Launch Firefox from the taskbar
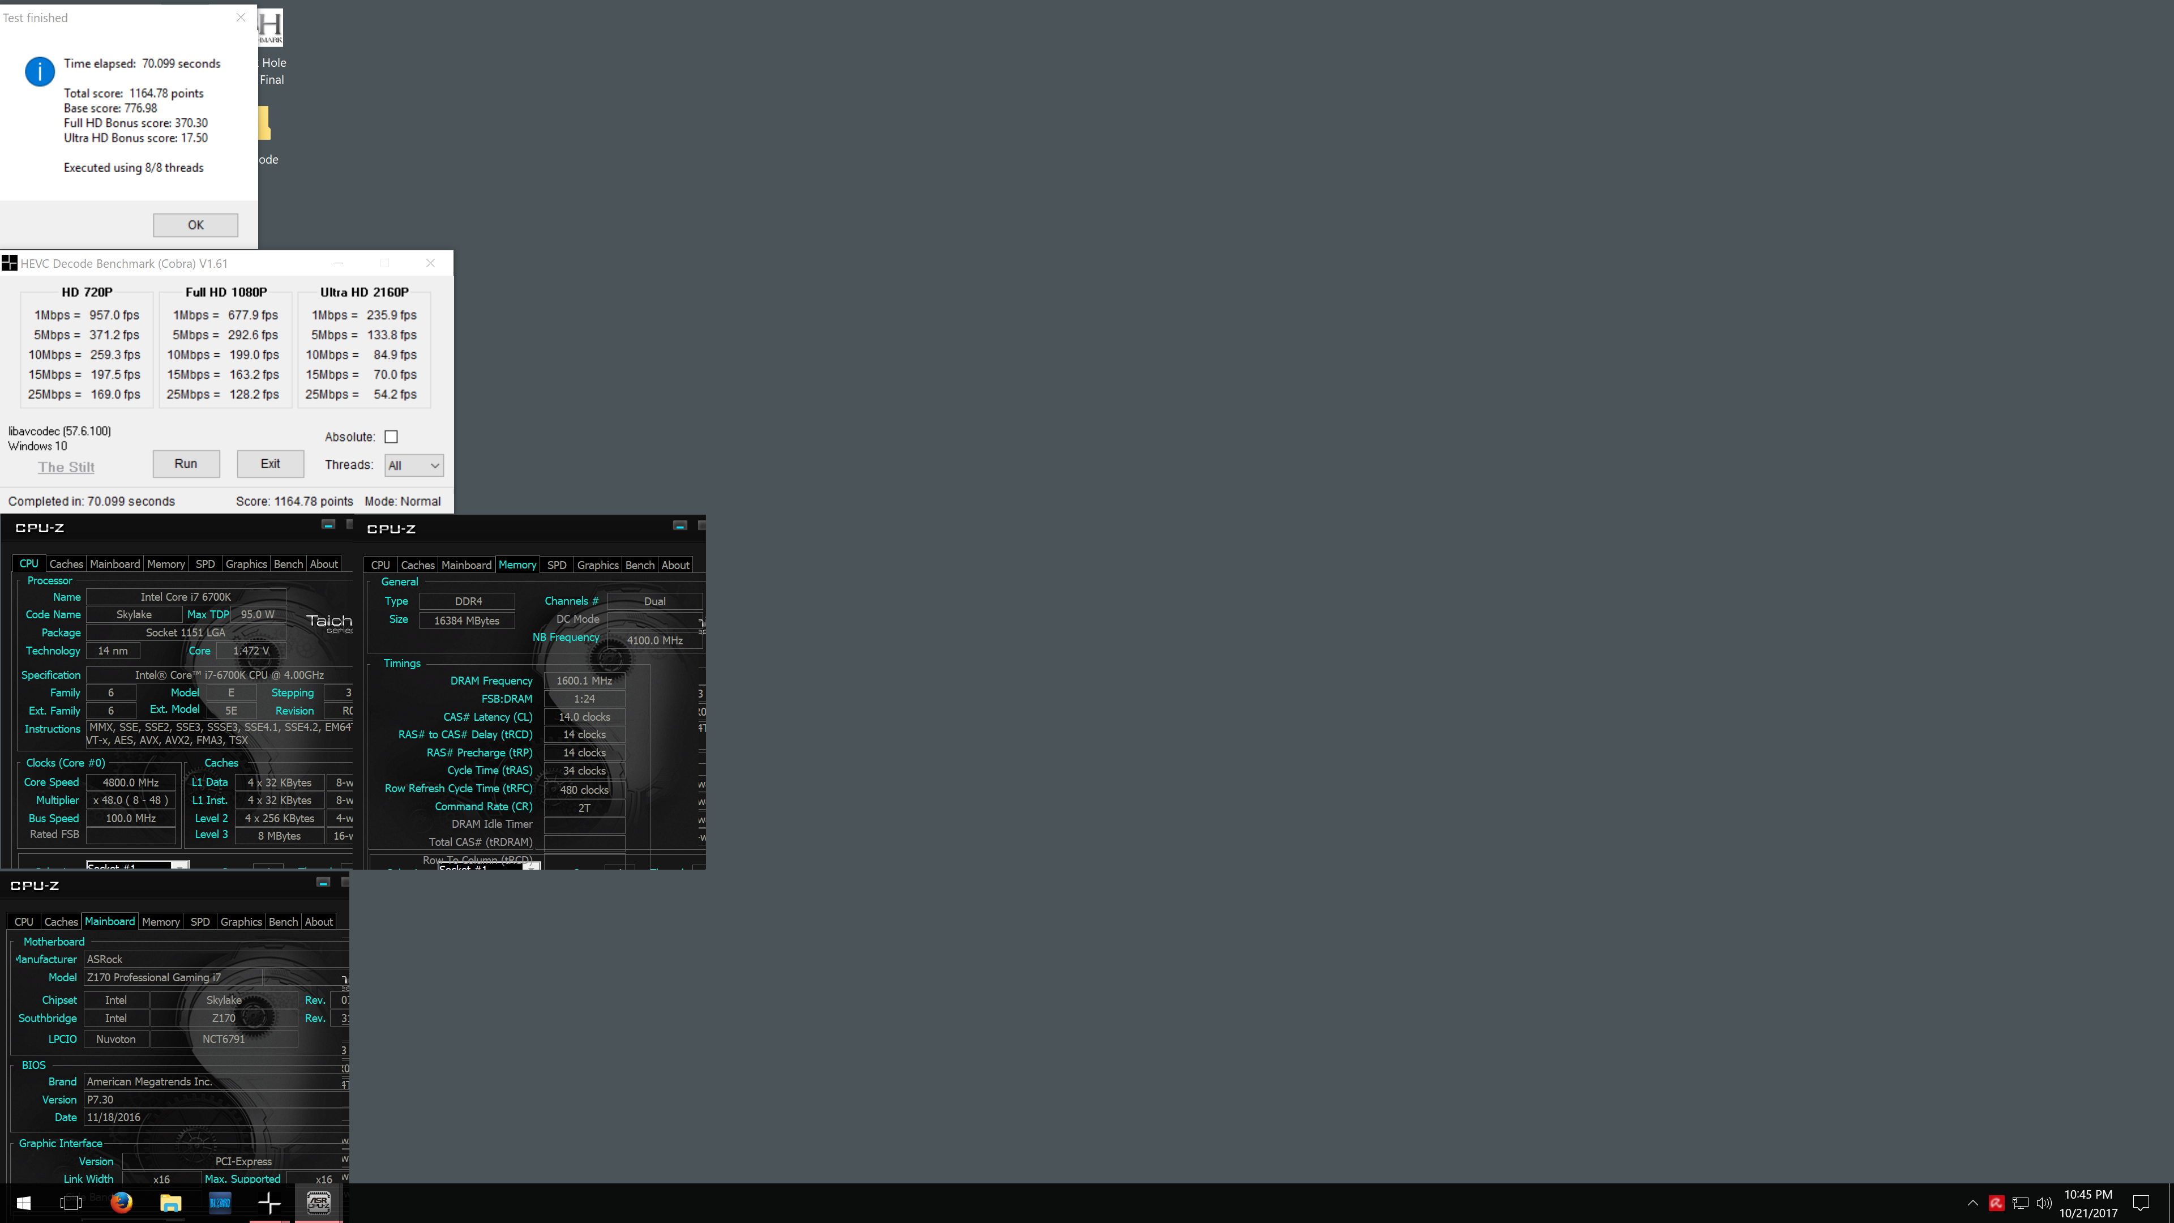This screenshot has height=1223, width=2174. tap(122, 1203)
